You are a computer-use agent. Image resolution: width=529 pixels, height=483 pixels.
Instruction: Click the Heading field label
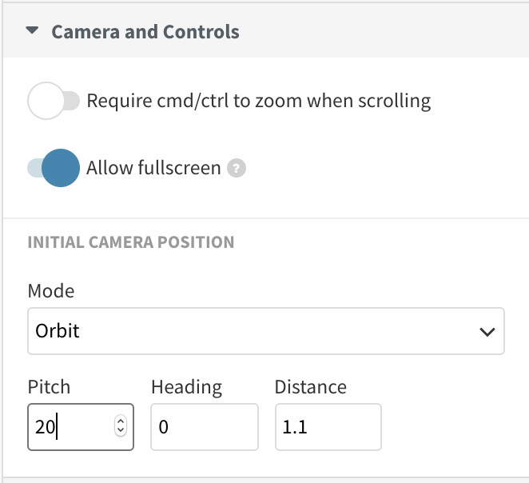(186, 387)
